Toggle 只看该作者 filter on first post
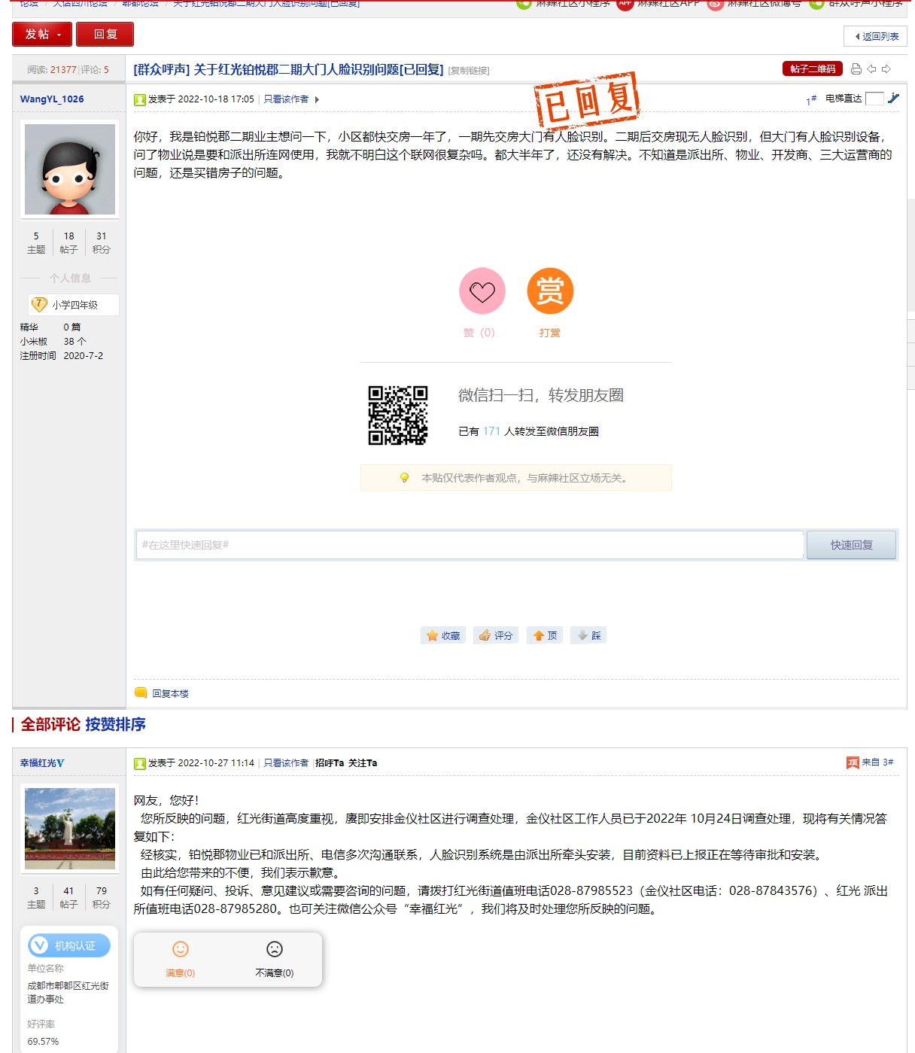The height and width of the screenshot is (1053, 915). click(x=286, y=99)
